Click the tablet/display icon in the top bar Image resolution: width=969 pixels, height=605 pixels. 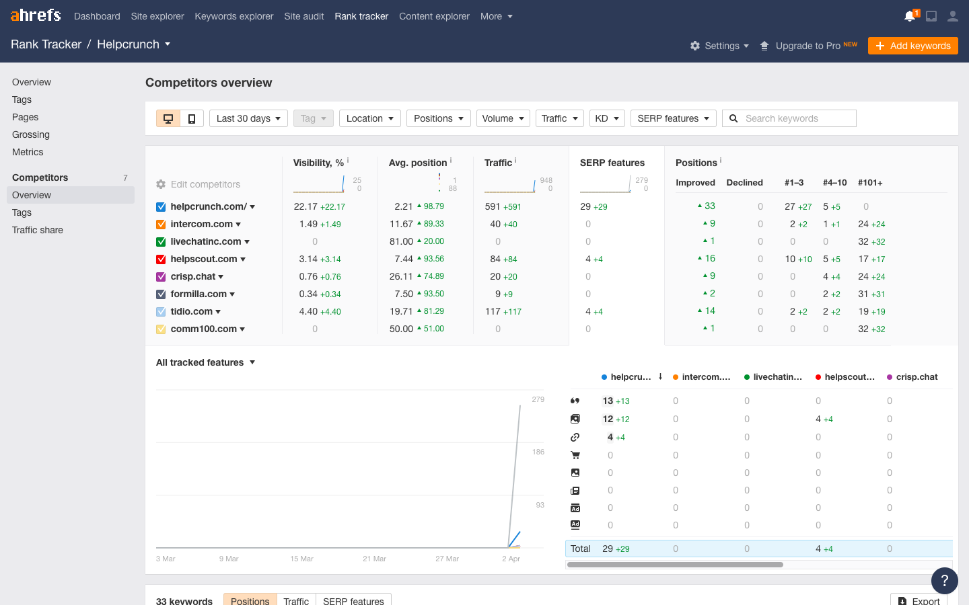click(x=931, y=16)
